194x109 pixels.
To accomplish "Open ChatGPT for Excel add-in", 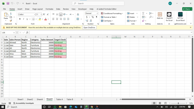I will (x=169, y=16).
